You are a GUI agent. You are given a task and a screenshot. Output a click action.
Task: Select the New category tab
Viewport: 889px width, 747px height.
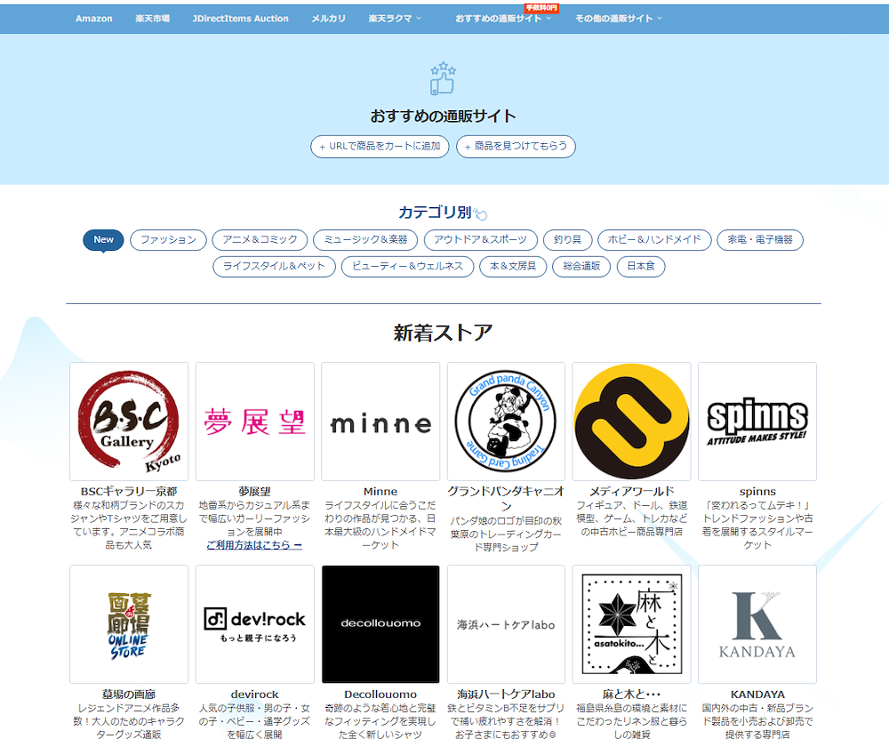103,240
